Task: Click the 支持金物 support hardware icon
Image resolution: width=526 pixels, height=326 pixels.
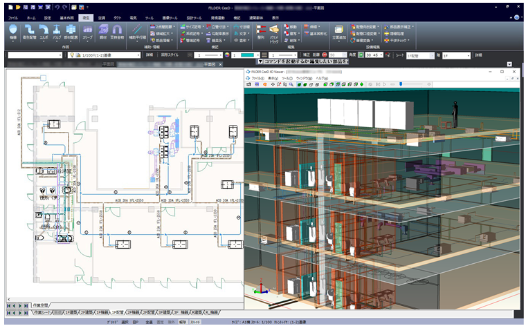Action: click(x=117, y=32)
